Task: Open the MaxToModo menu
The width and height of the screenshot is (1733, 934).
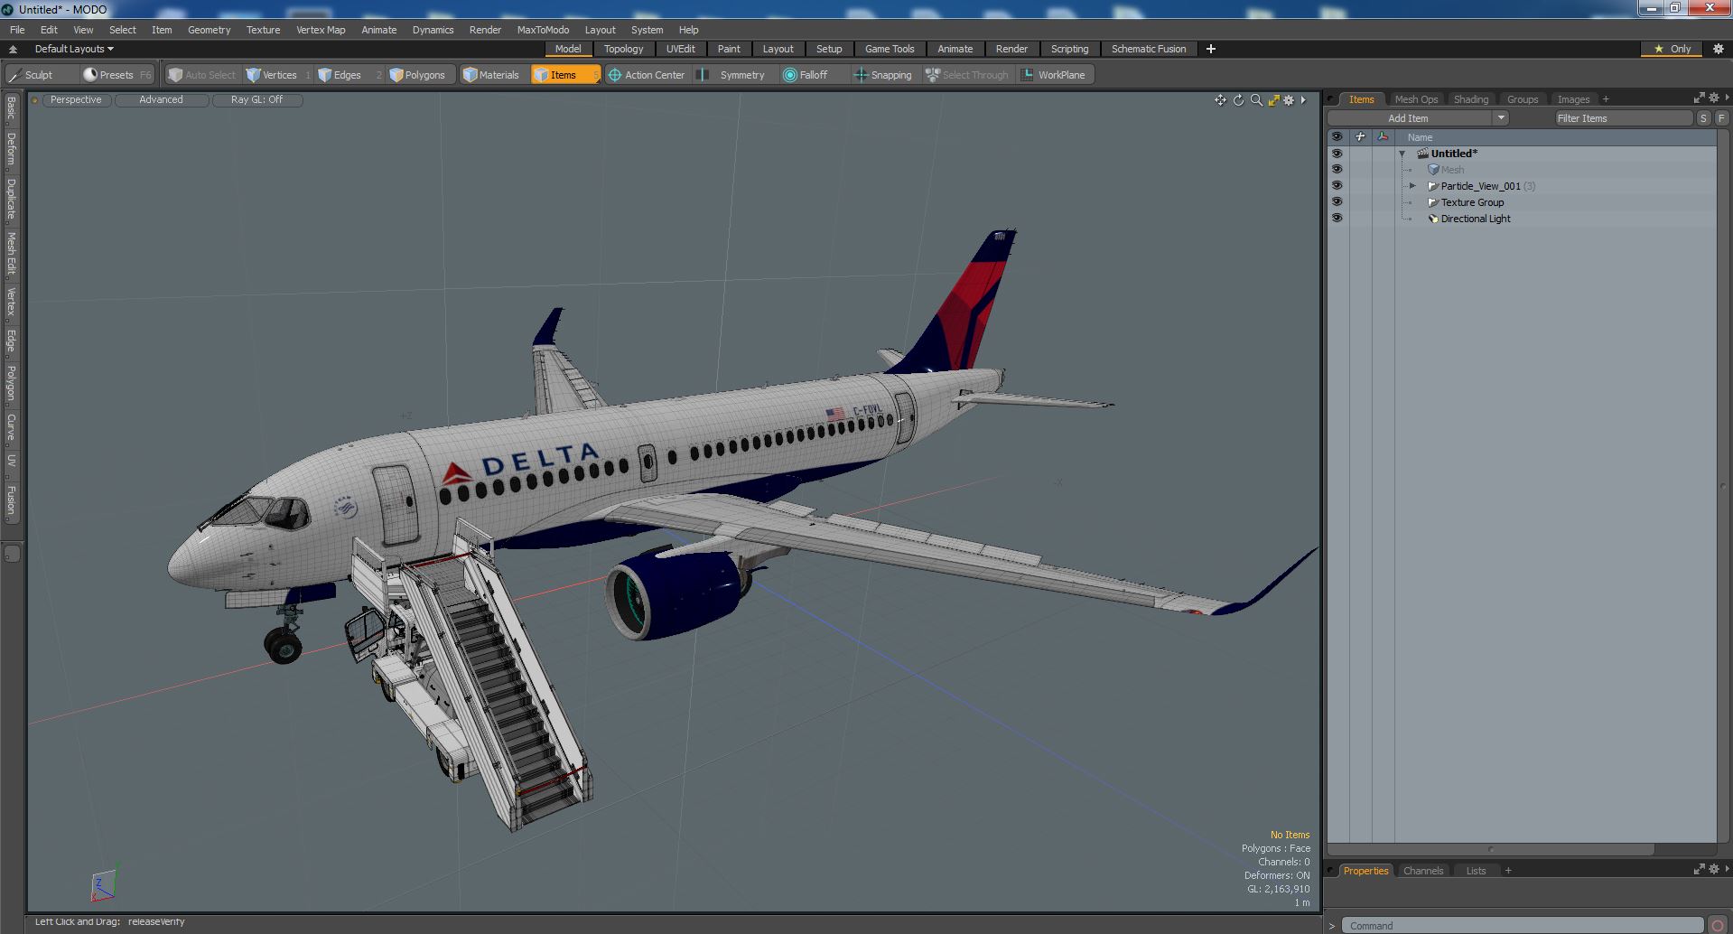Action: (543, 30)
